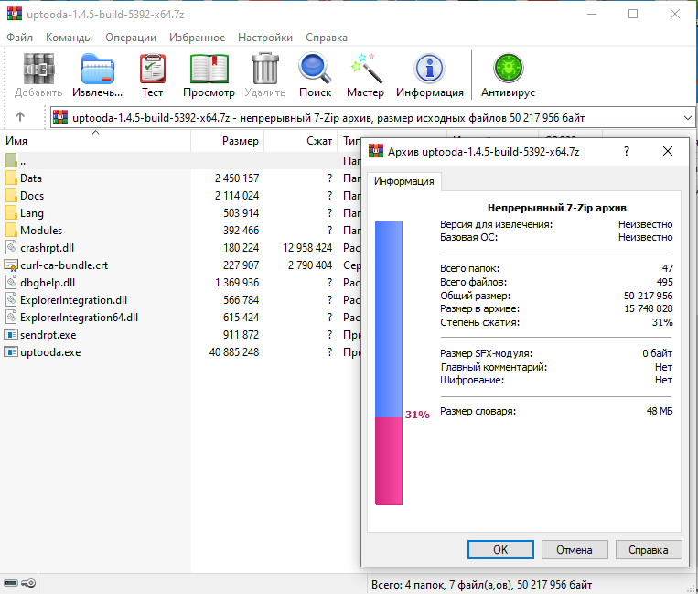Viewport: 698px width, 594px height.
Task: Select the Информация tab in the dialog
Action: tap(403, 181)
